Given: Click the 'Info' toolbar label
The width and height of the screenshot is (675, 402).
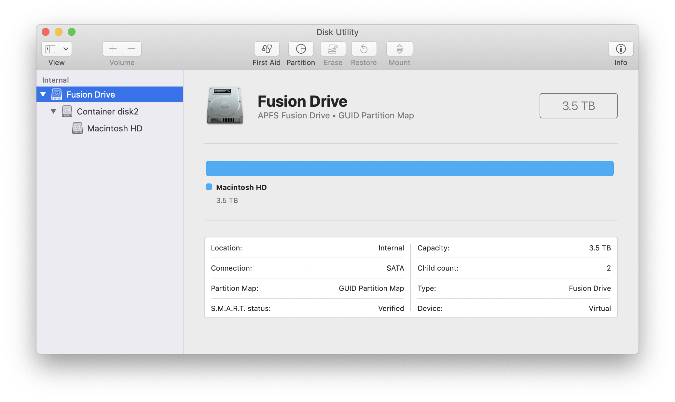Looking at the screenshot, I should [x=621, y=62].
